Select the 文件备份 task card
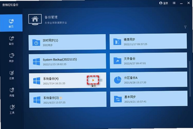 pos(148,60)
